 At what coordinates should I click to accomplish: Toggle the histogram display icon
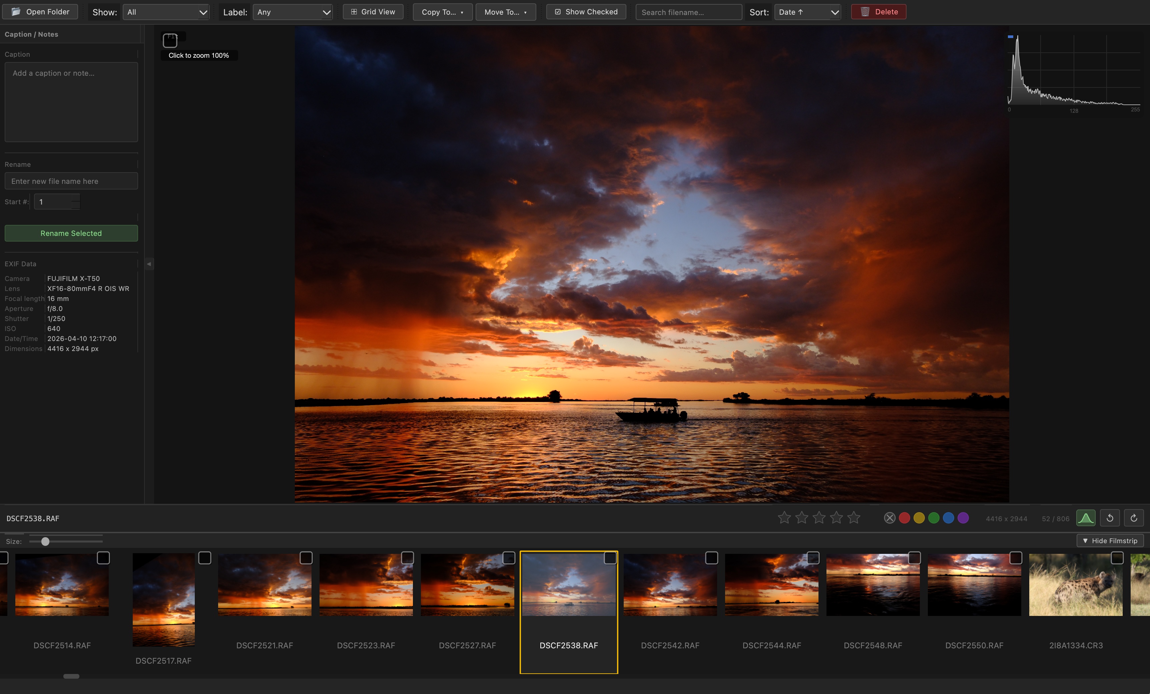pyautogui.click(x=1086, y=518)
